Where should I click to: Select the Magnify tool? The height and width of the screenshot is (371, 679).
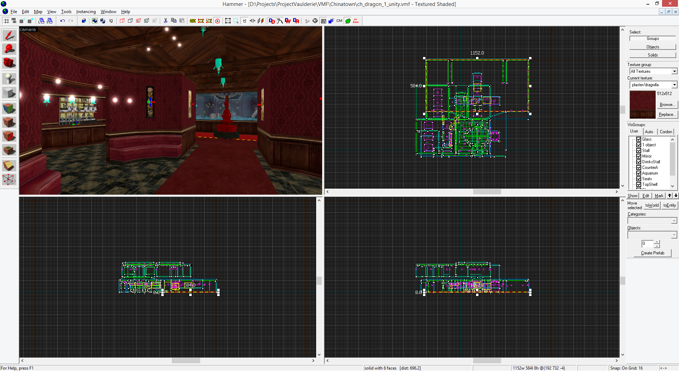tap(9, 49)
